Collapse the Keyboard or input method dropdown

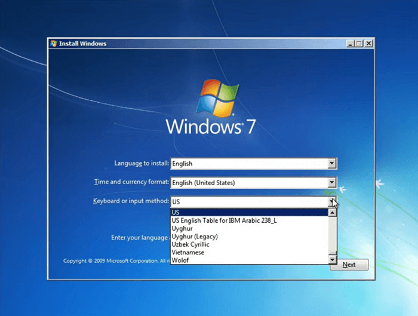pyautogui.click(x=332, y=202)
